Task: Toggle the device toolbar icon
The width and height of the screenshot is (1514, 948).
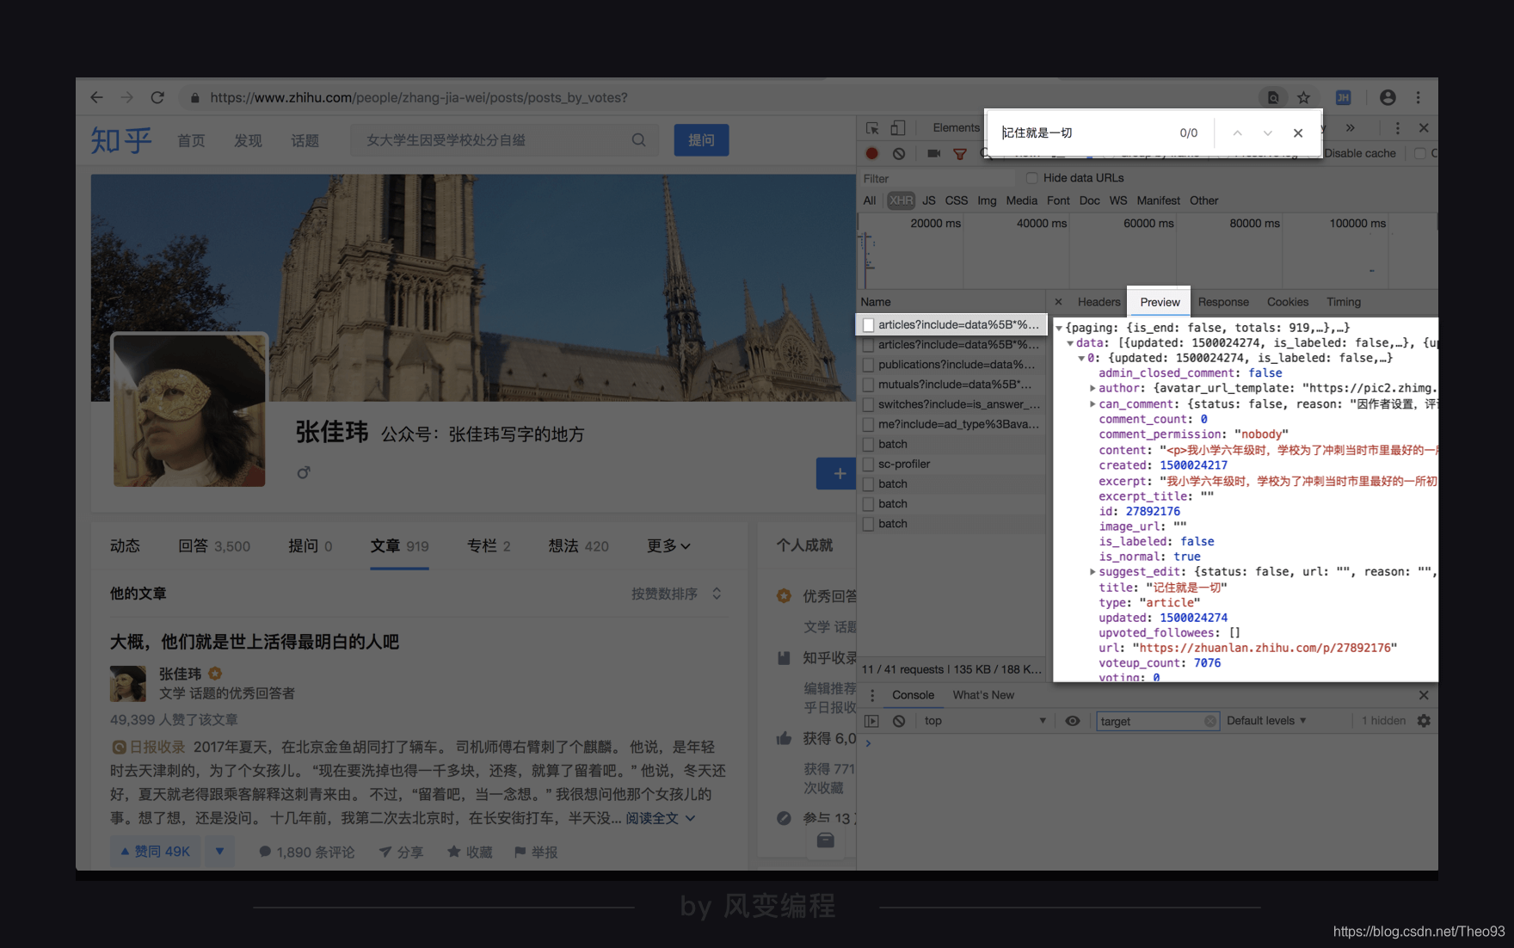Action: 897,129
